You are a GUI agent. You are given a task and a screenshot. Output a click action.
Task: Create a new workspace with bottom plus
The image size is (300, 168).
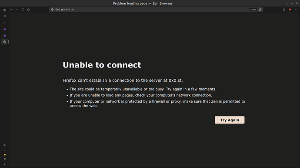5,165
